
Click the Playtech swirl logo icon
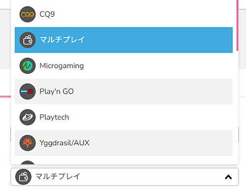(28, 117)
